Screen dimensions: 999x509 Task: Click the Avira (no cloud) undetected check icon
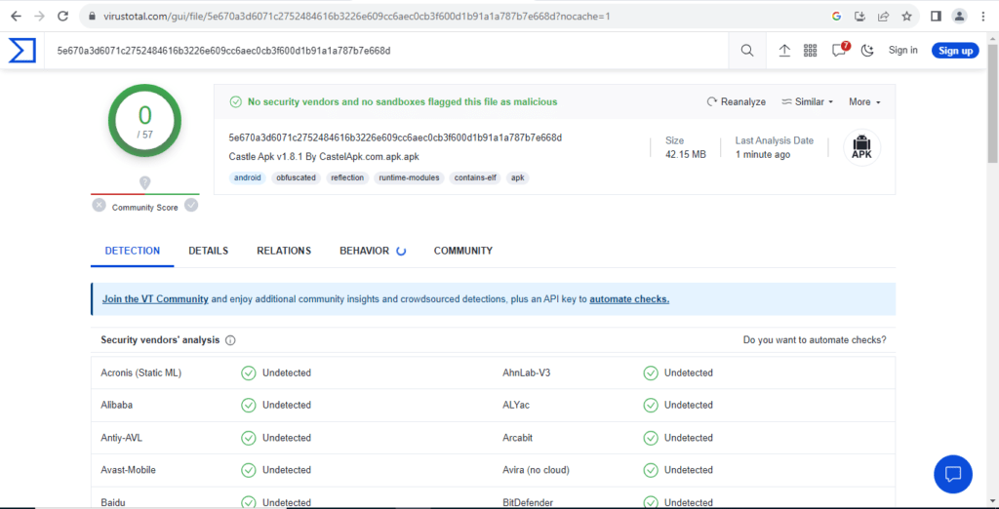pos(651,470)
